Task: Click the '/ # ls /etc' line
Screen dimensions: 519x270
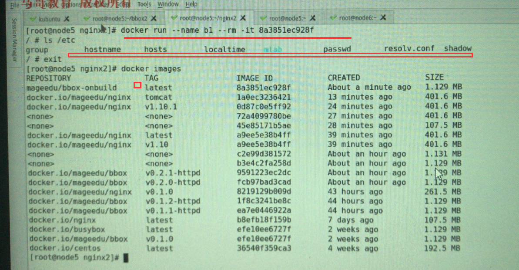Action: [x=50, y=40]
